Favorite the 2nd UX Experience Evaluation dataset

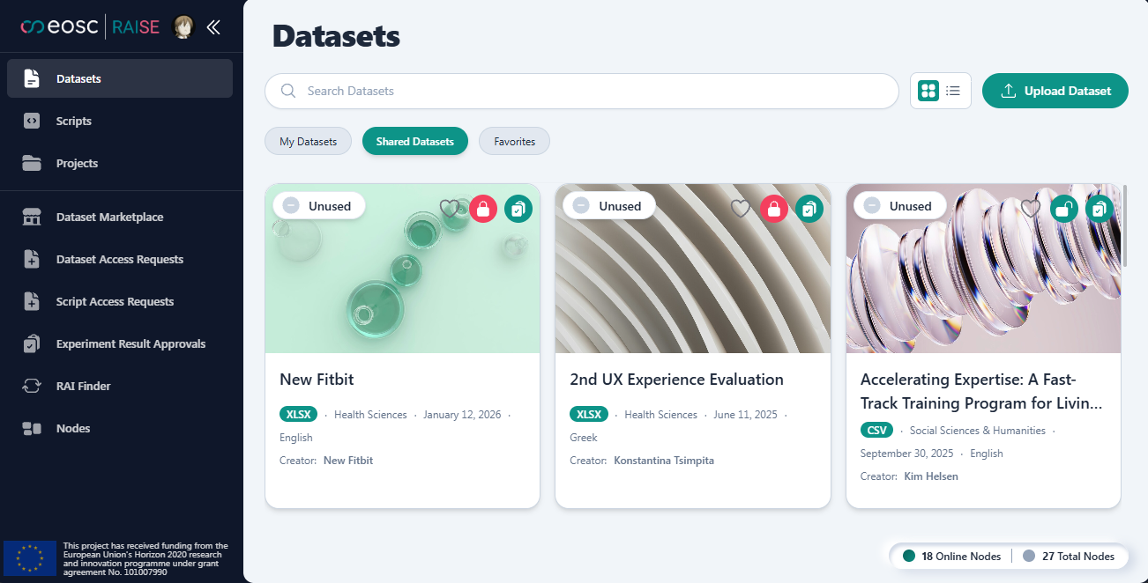click(741, 209)
